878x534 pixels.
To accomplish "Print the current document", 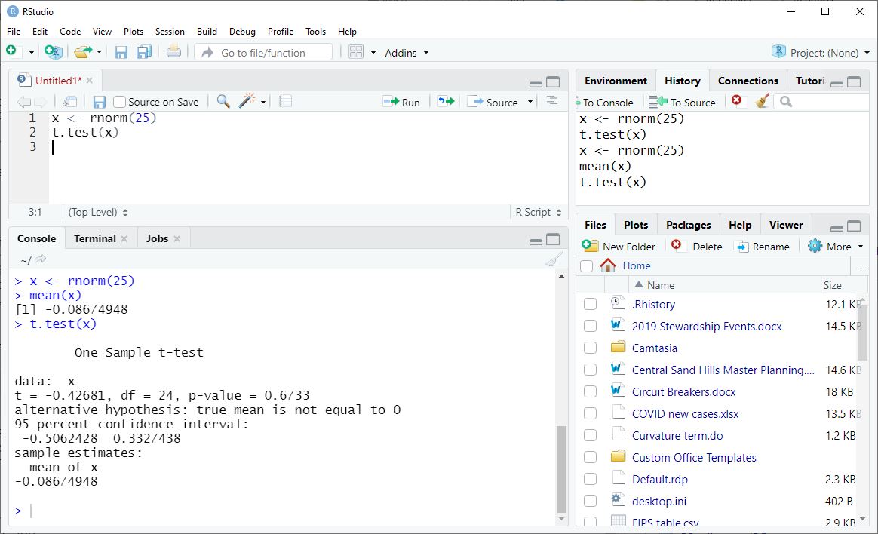I will (x=172, y=52).
